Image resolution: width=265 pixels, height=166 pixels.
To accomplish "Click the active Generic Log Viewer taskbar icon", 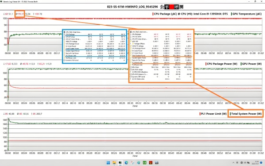I will pyautogui.click(x=120, y=163).
